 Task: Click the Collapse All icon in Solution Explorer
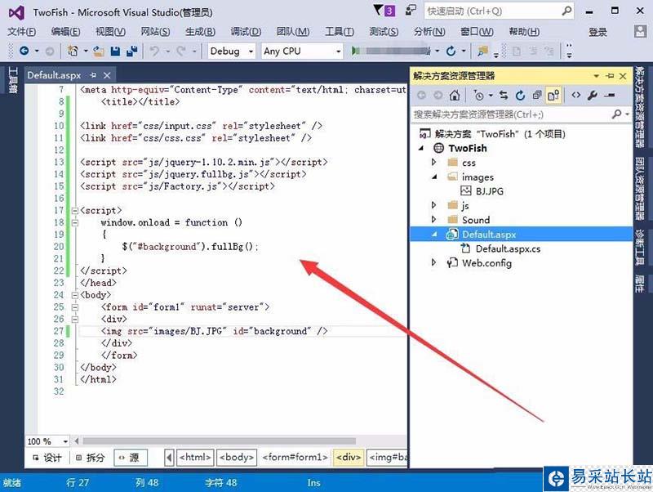(x=537, y=96)
